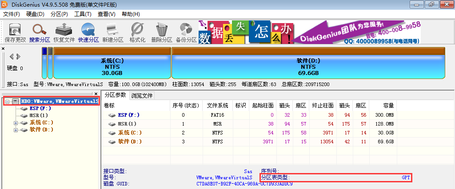Open the 工具(T) menu
Image resolution: width=455 pixels, height=189 pixels.
click(x=83, y=14)
